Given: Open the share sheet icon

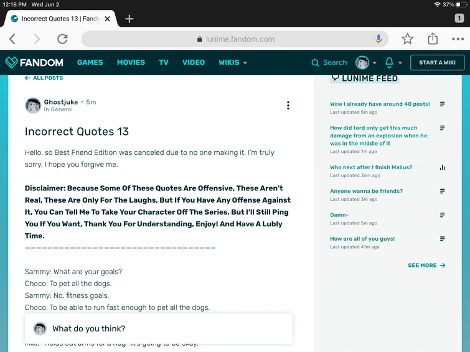Looking at the screenshot, I should [x=433, y=39].
